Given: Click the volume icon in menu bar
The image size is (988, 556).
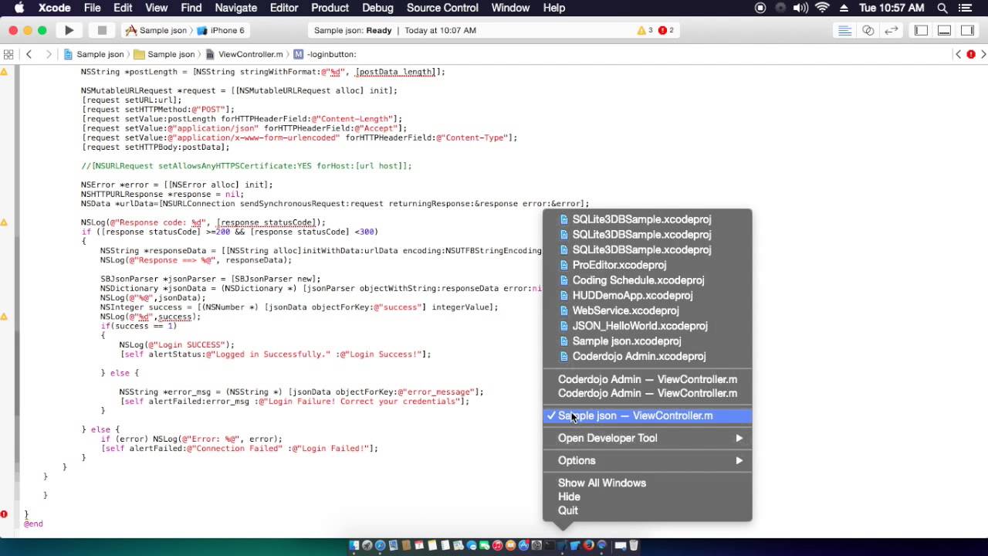Looking at the screenshot, I should point(801,8).
